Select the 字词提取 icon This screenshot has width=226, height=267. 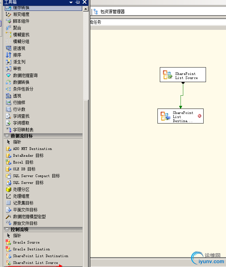[x=8, y=123]
